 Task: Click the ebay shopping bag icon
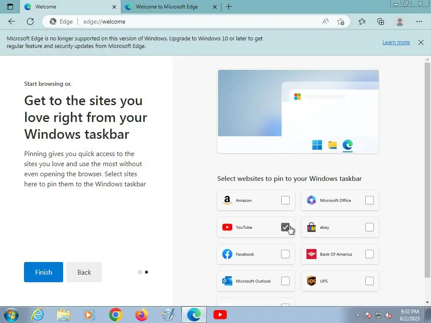311,227
